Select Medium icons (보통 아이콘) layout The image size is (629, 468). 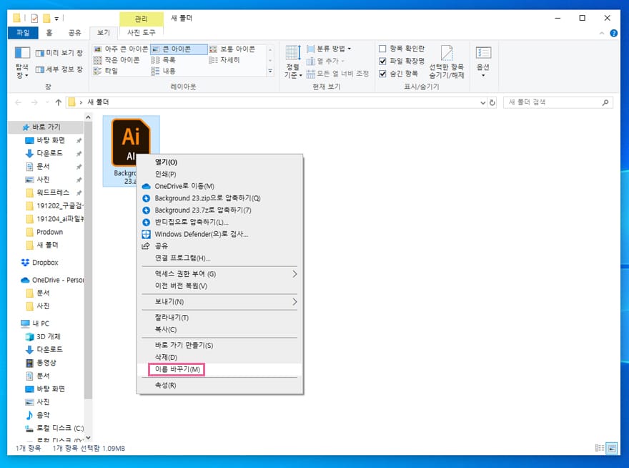232,49
